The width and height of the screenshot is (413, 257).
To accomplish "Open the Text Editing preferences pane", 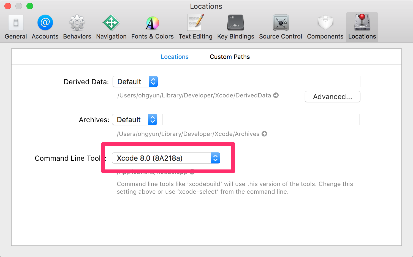I will [195, 27].
